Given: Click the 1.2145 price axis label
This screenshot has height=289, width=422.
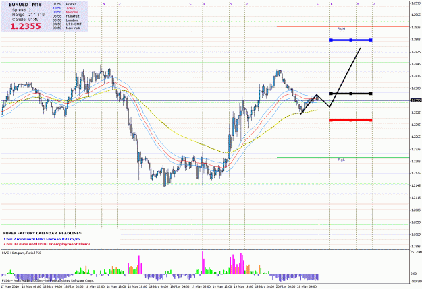Looking at the screenshot, I should point(416,185).
